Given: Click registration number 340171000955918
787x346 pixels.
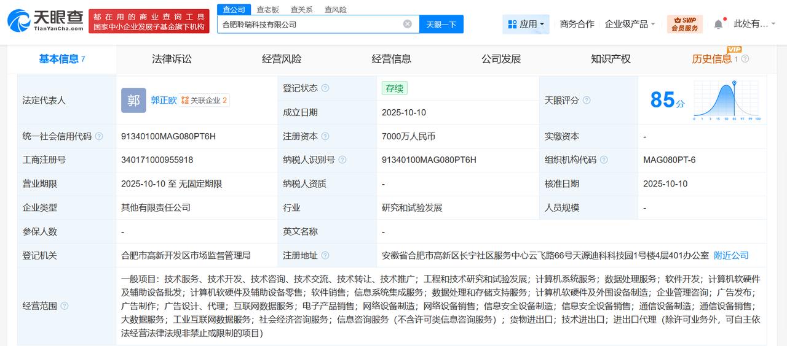Looking at the screenshot, I should tap(157, 160).
